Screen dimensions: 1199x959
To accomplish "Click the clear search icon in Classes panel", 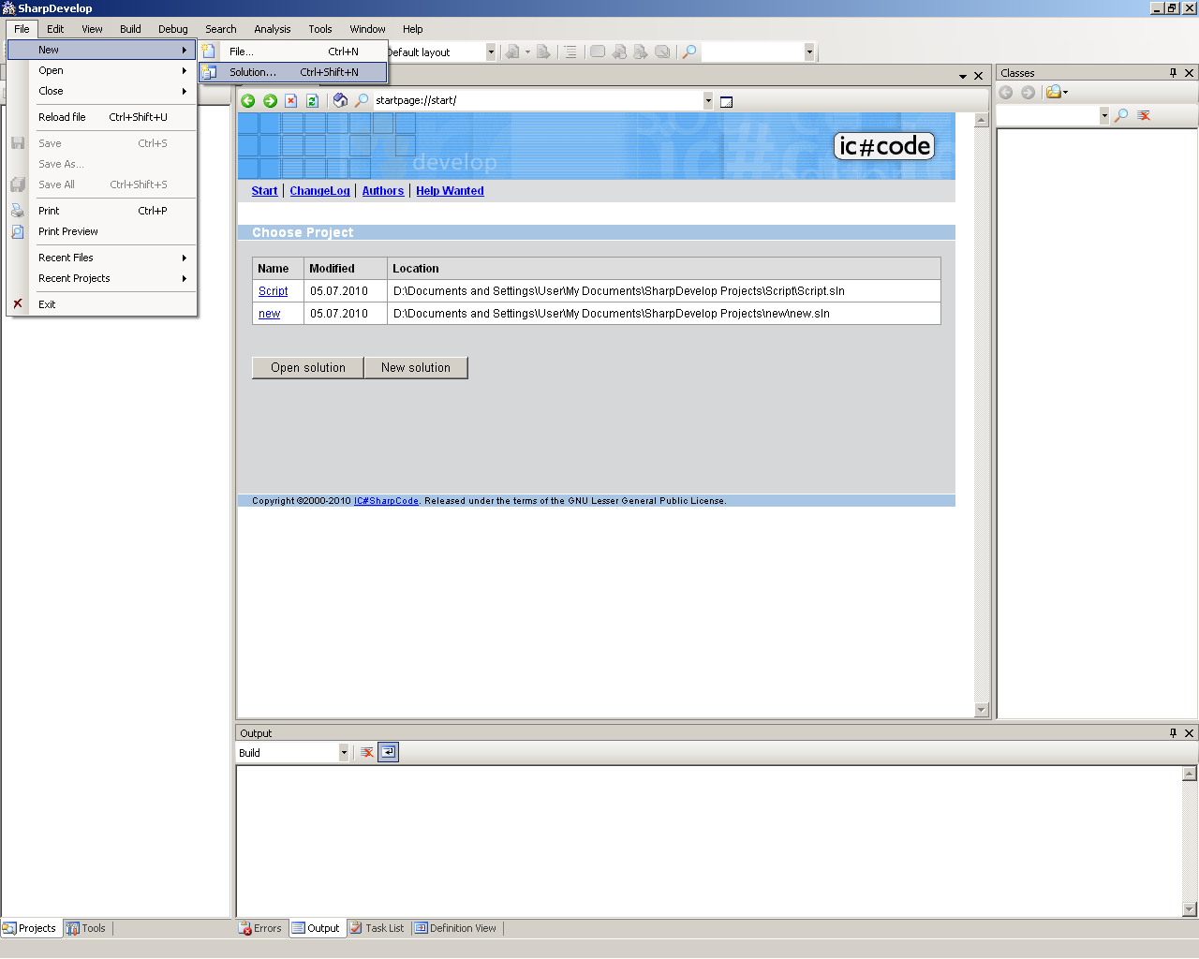I will (x=1144, y=115).
